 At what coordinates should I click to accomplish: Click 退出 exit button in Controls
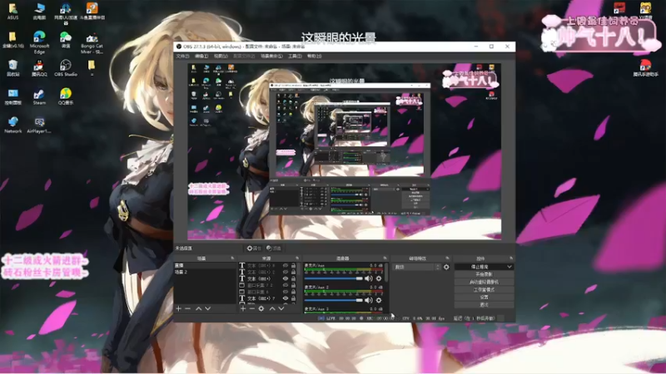pos(484,305)
